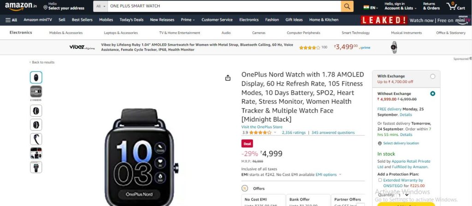Click the share icon beside product title
This screenshot has width=472, height=206.
click(228, 78)
